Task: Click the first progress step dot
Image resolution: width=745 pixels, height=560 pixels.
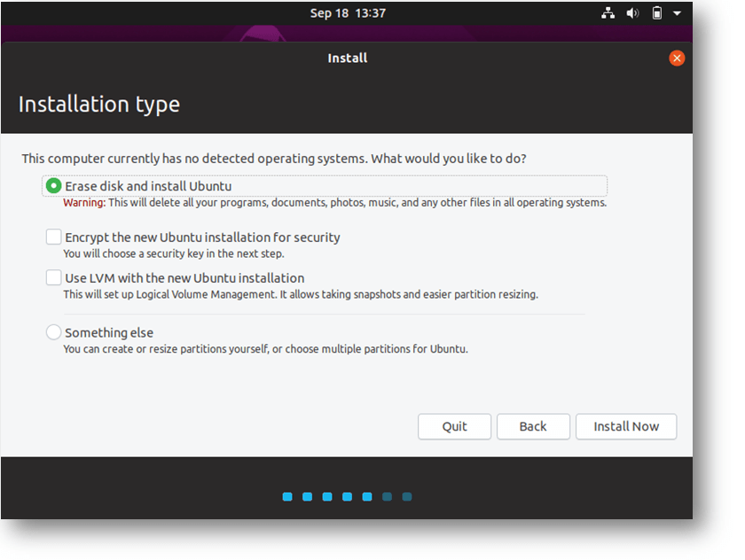Action: coord(287,496)
